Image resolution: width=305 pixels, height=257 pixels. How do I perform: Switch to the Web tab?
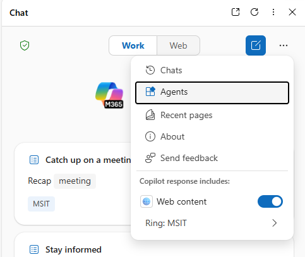178,45
